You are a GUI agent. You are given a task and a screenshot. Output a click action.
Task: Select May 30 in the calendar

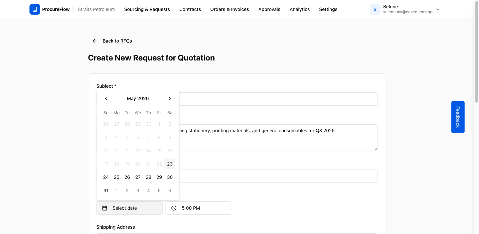pos(170,177)
